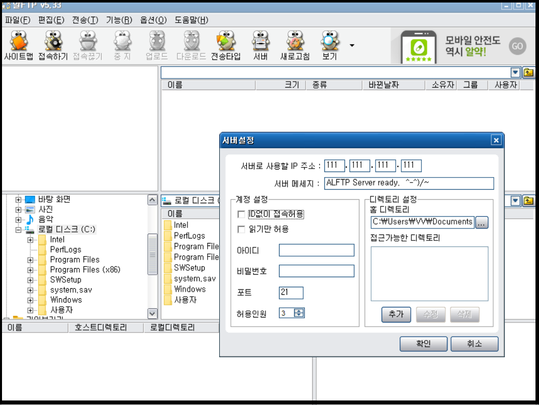539x405 pixels.
Task: Click the 포트 field showing 21
Action: click(291, 292)
